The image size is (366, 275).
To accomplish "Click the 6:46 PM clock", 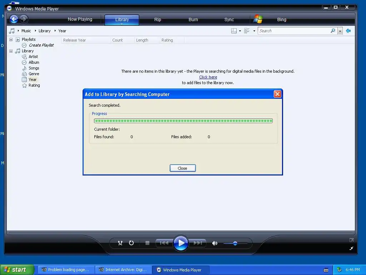I will click(353, 270).
